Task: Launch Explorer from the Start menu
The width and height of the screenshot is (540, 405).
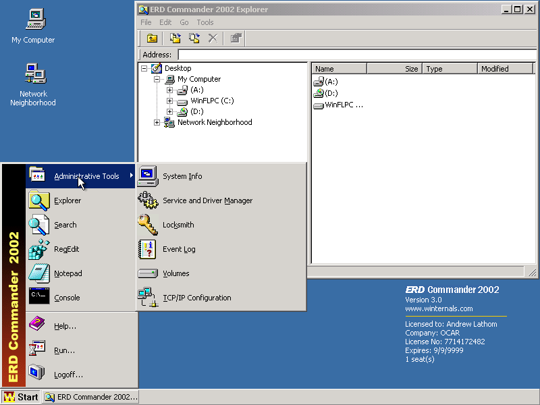Action: click(81, 200)
